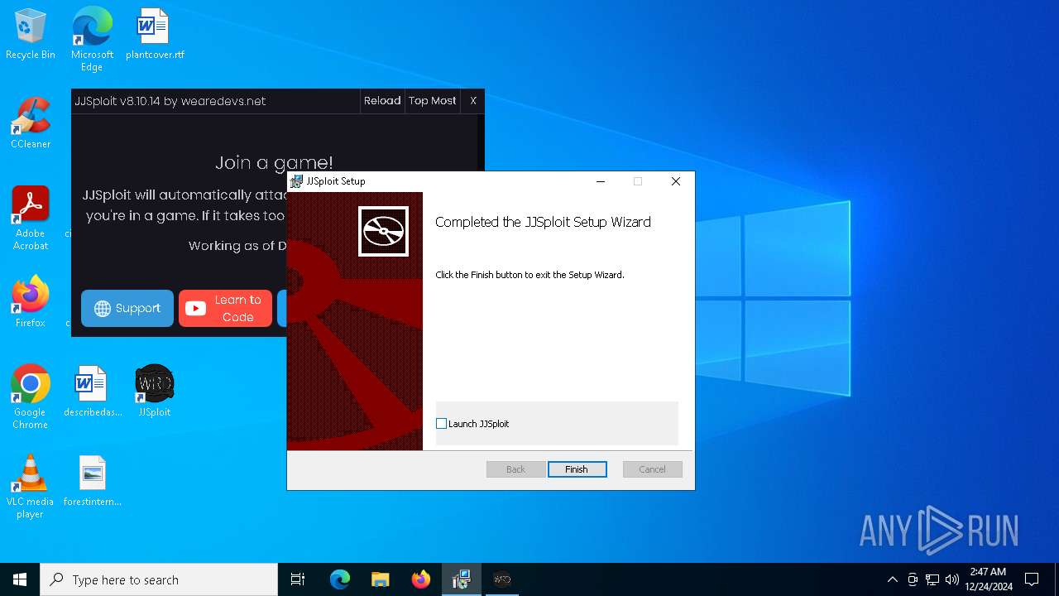
Task: Click the JJSploit Setup title bar icon
Action: coord(296,181)
